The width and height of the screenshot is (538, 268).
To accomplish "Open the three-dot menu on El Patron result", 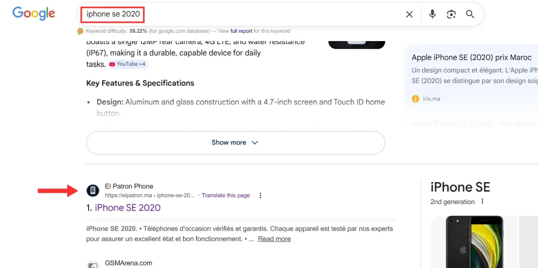I will (260, 195).
